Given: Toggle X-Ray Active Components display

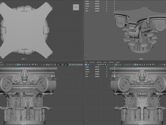Looking at the screenshot, I should point(49,65).
